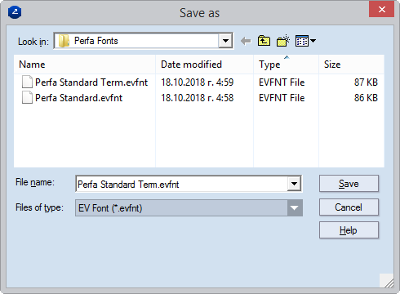Expand the File name dropdown arrow

(294, 184)
